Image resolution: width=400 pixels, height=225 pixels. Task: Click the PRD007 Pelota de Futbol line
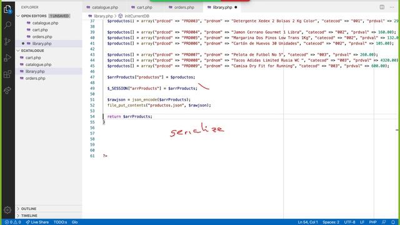point(242,55)
